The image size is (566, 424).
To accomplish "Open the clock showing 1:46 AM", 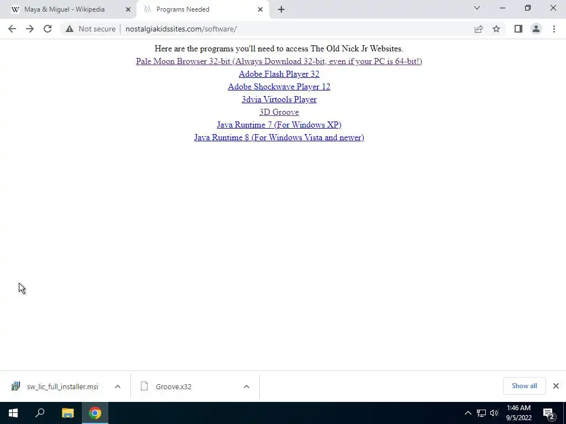I will pyautogui.click(x=518, y=413).
